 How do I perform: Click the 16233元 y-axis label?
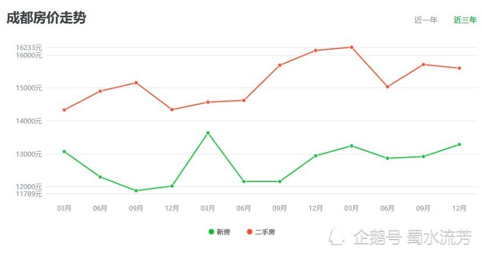[29, 47]
